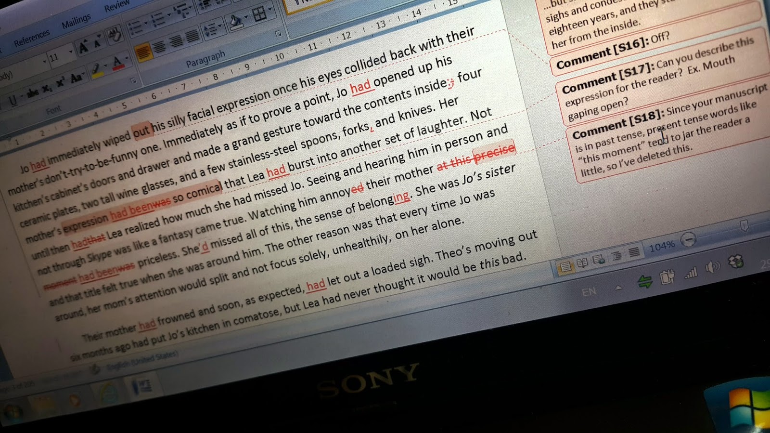Clear formatting with the eraser icon
This screenshot has height=433, width=770.
click(x=115, y=35)
